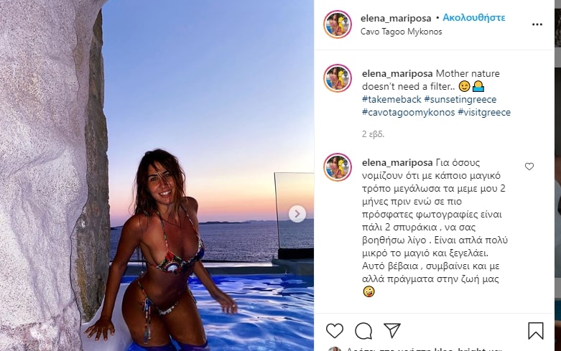Open the three-dot more options menu
Viewport: 561px width, 351px height.
(x=537, y=24)
